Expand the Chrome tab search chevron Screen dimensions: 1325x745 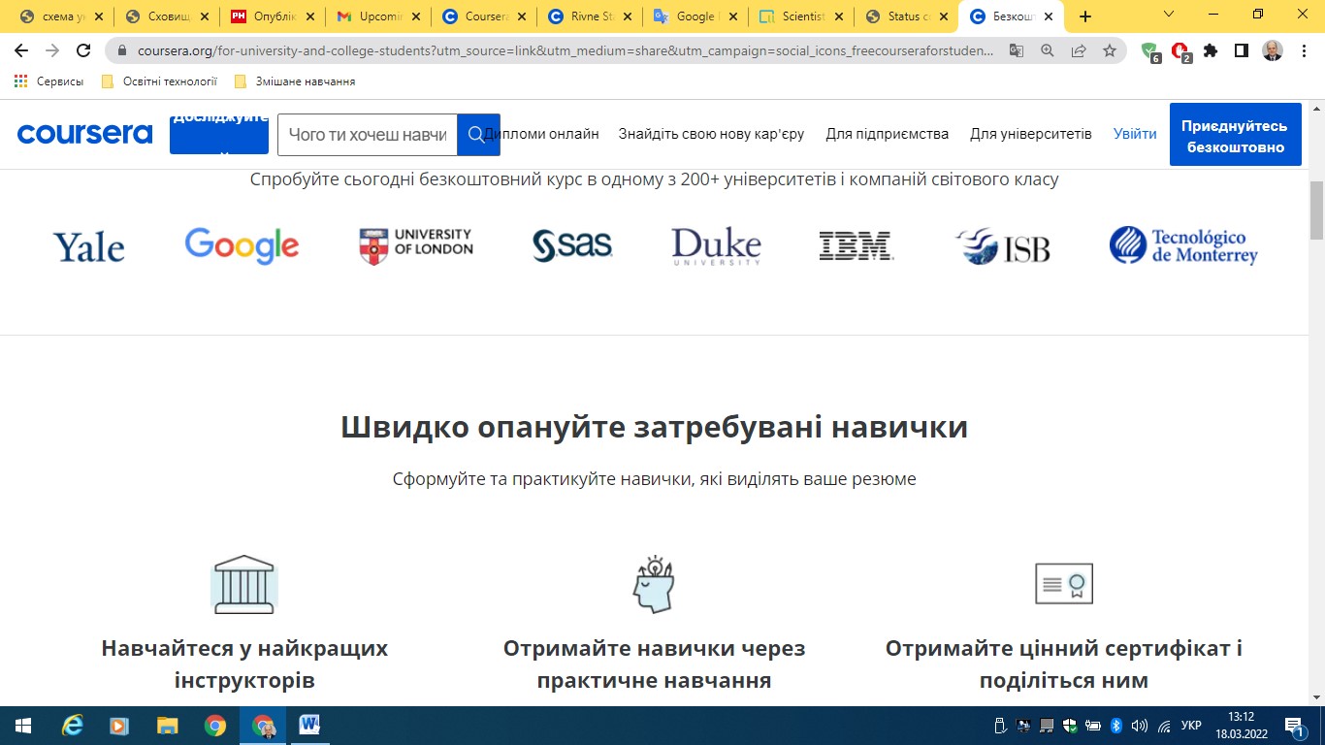pos(1170,15)
